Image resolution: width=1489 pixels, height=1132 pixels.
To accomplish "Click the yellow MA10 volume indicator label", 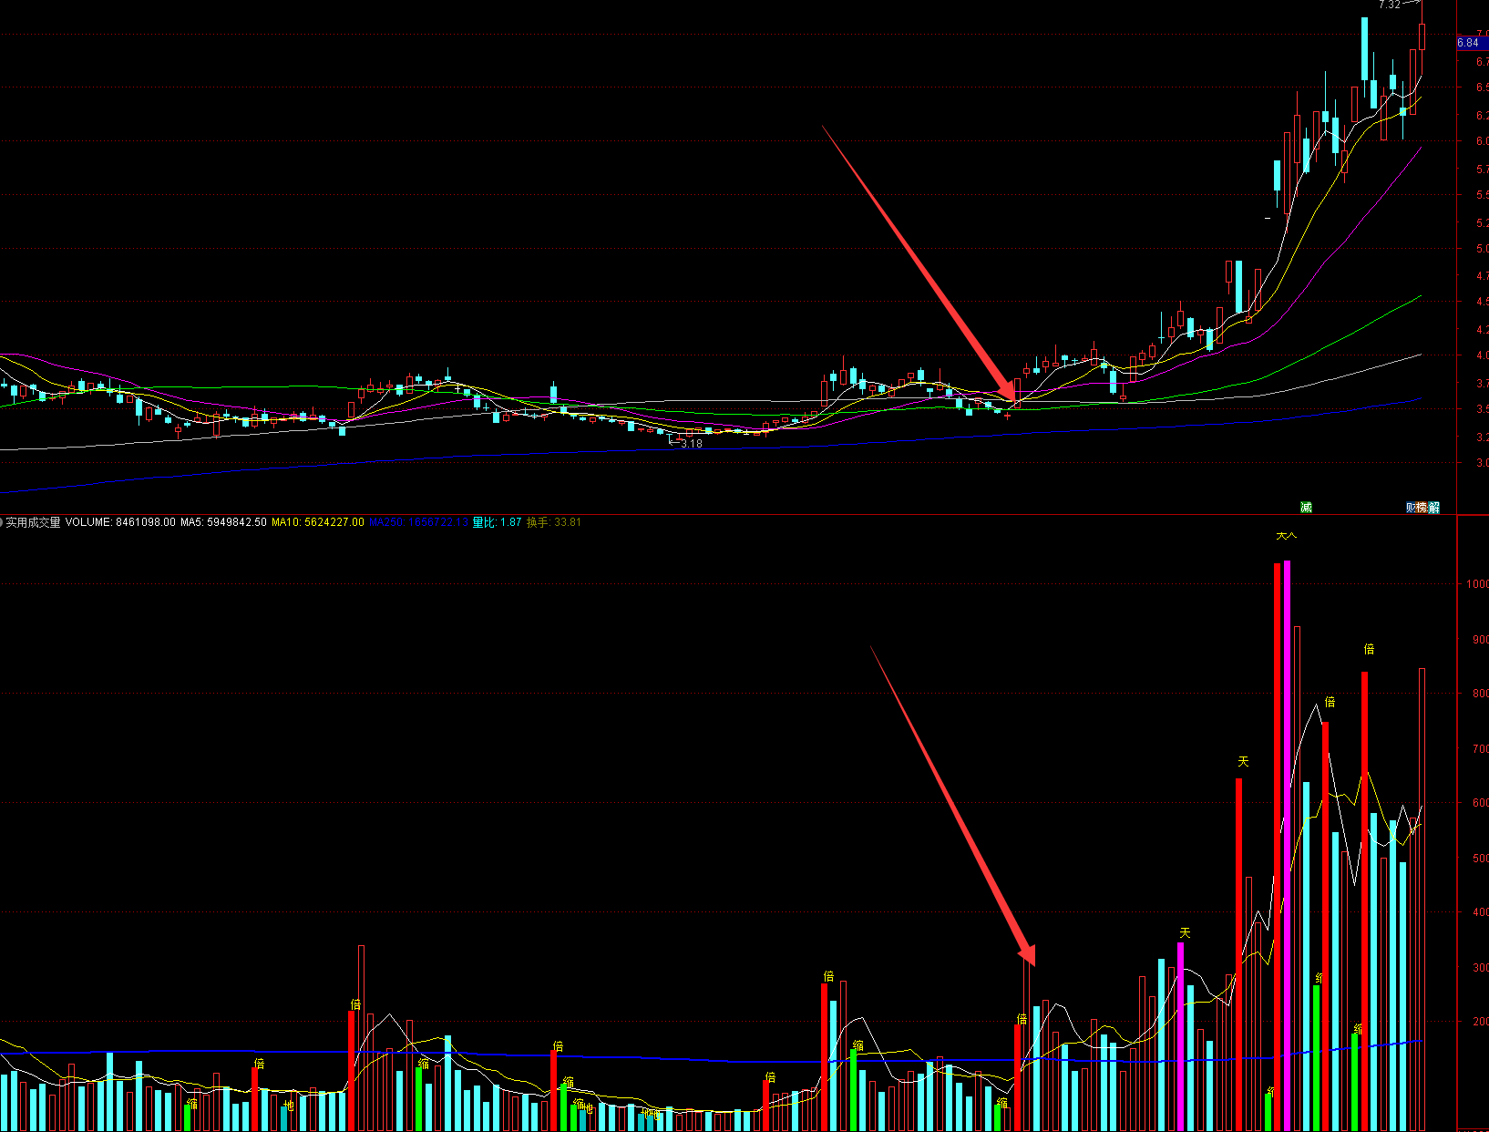I will pyautogui.click(x=317, y=522).
